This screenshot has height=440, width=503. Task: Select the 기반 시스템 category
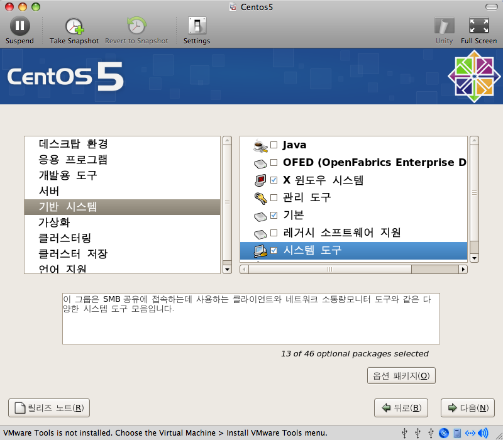(122, 207)
